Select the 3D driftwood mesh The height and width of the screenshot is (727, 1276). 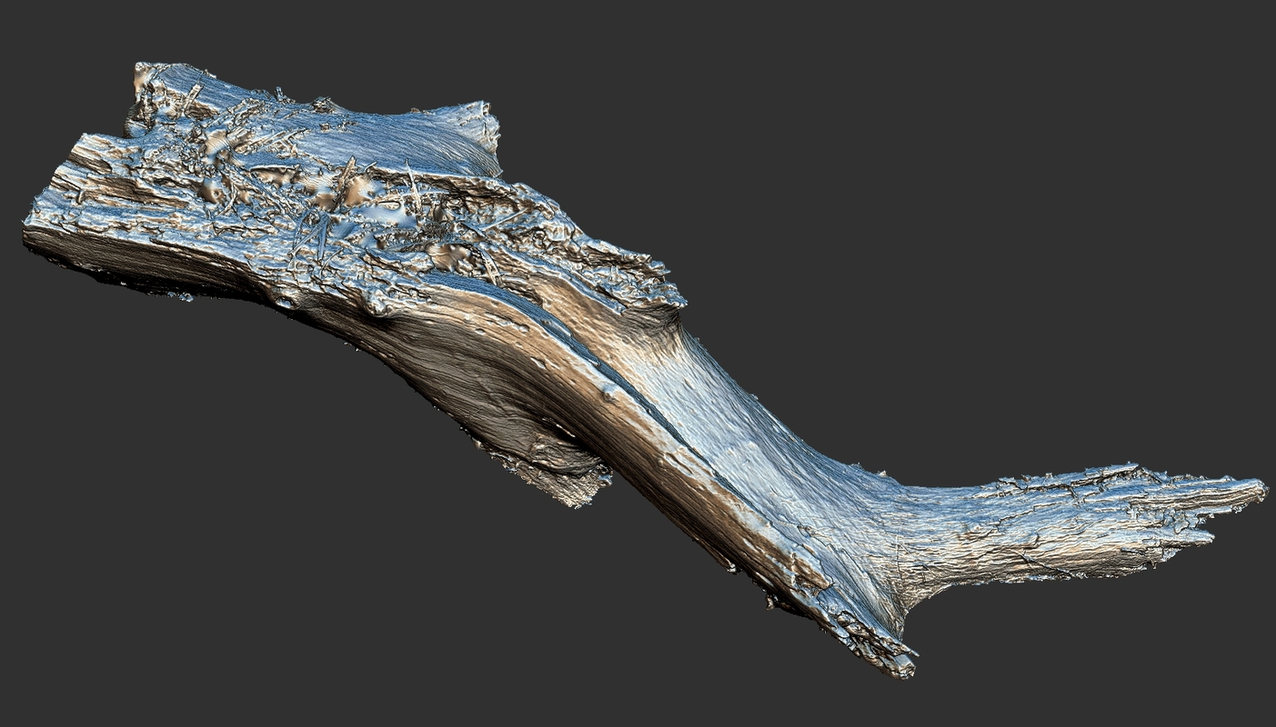[637, 363]
